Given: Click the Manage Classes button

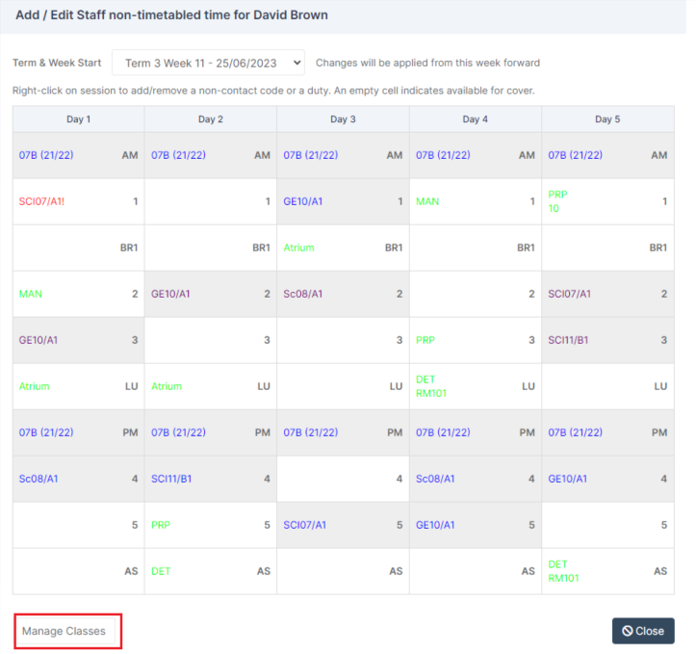Looking at the screenshot, I should pyautogui.click(x=64, y=631).
